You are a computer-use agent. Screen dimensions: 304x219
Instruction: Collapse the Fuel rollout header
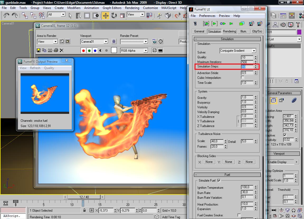[227, 175]
